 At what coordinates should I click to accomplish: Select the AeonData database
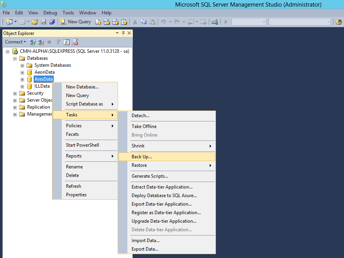[44, 72]
